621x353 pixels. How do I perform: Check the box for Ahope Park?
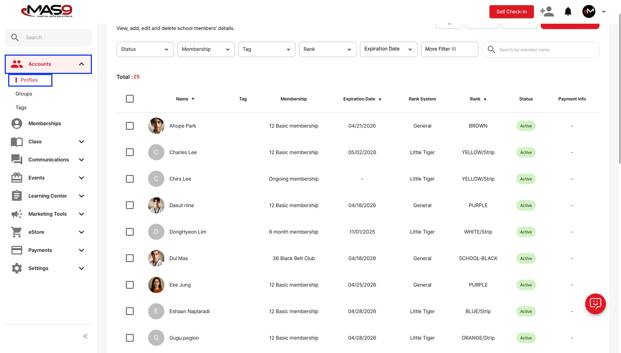point(130,126)
